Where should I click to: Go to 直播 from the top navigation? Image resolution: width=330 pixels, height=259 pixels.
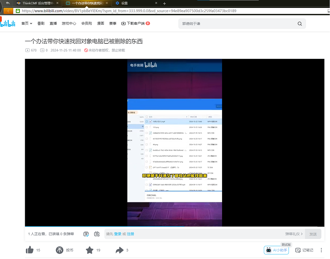point(53,23)
